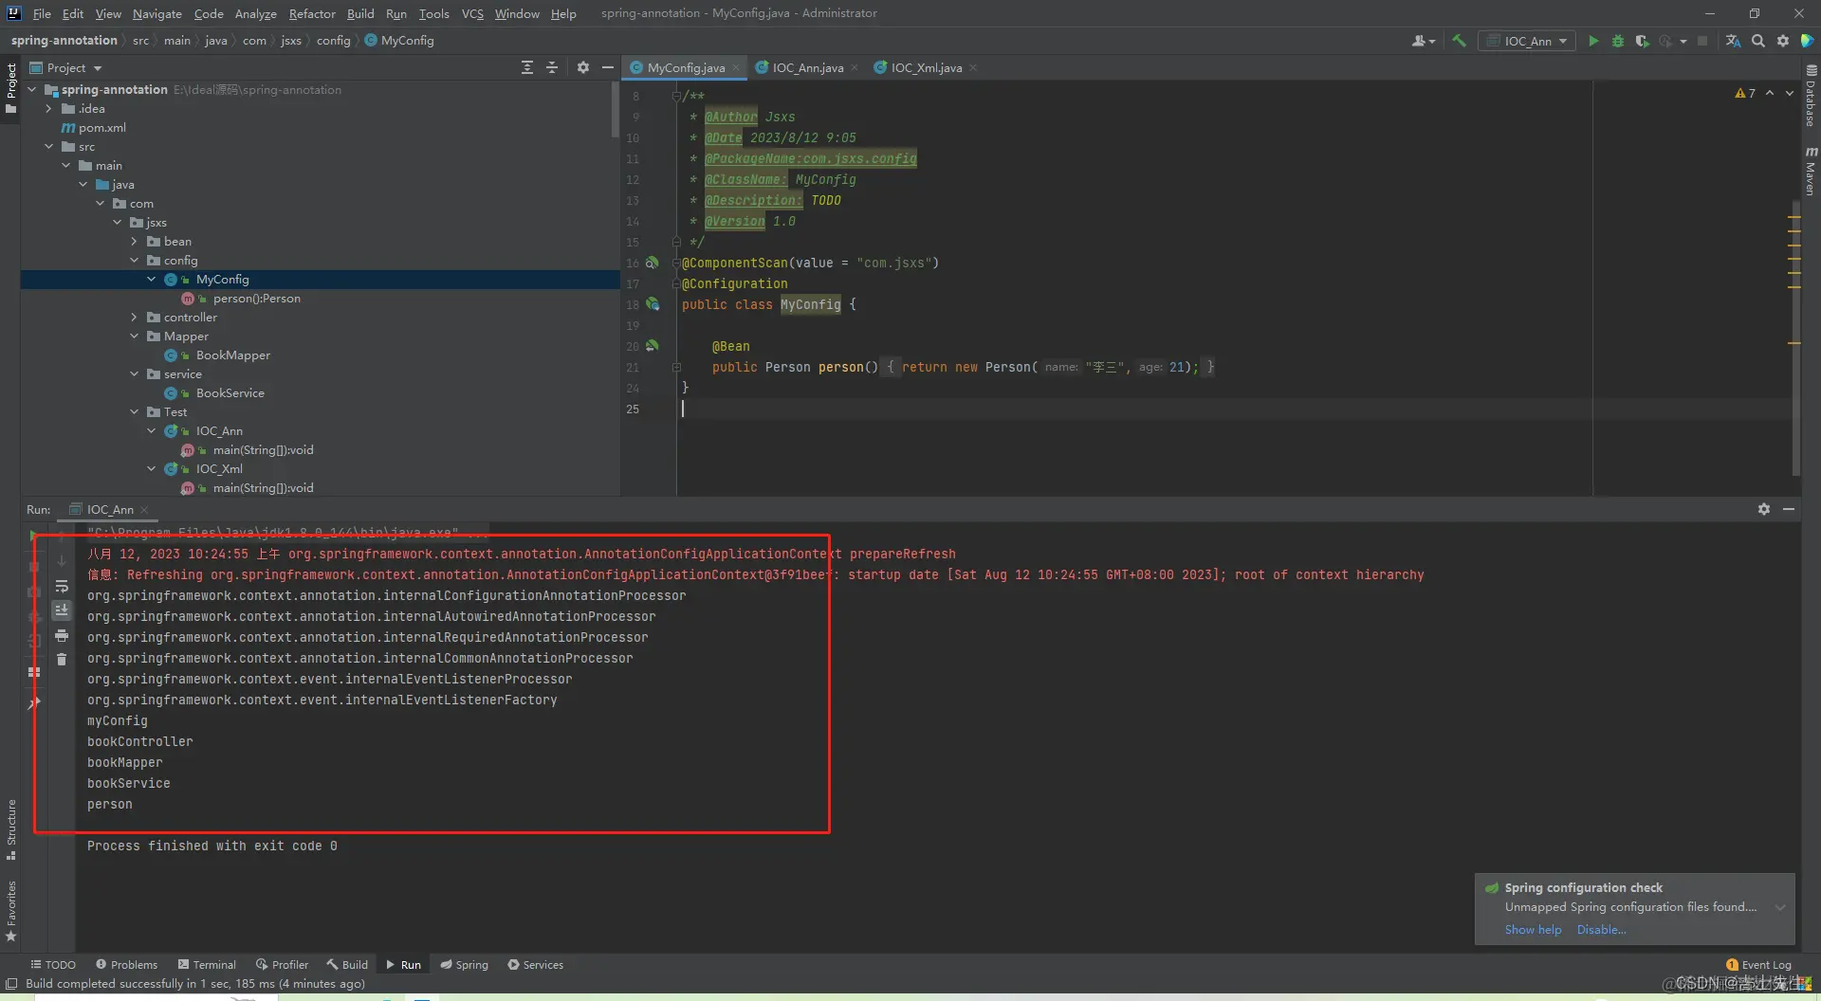This screenshot has height=1001, width=1821.
Task: Open the Terminal tool window tab
Action: [207, 964]
